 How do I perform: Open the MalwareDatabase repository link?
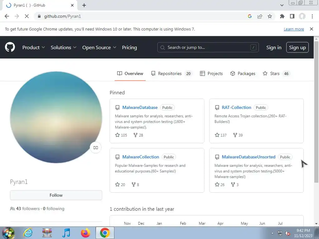tap(140, 107)
